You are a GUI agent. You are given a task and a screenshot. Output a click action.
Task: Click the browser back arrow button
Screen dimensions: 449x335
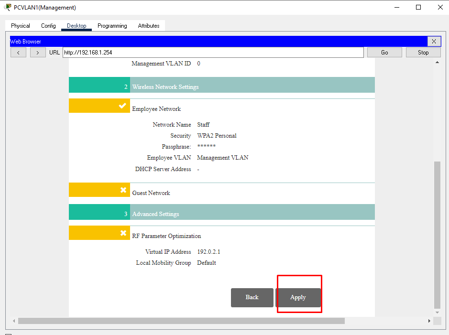(x=18, y=53)
